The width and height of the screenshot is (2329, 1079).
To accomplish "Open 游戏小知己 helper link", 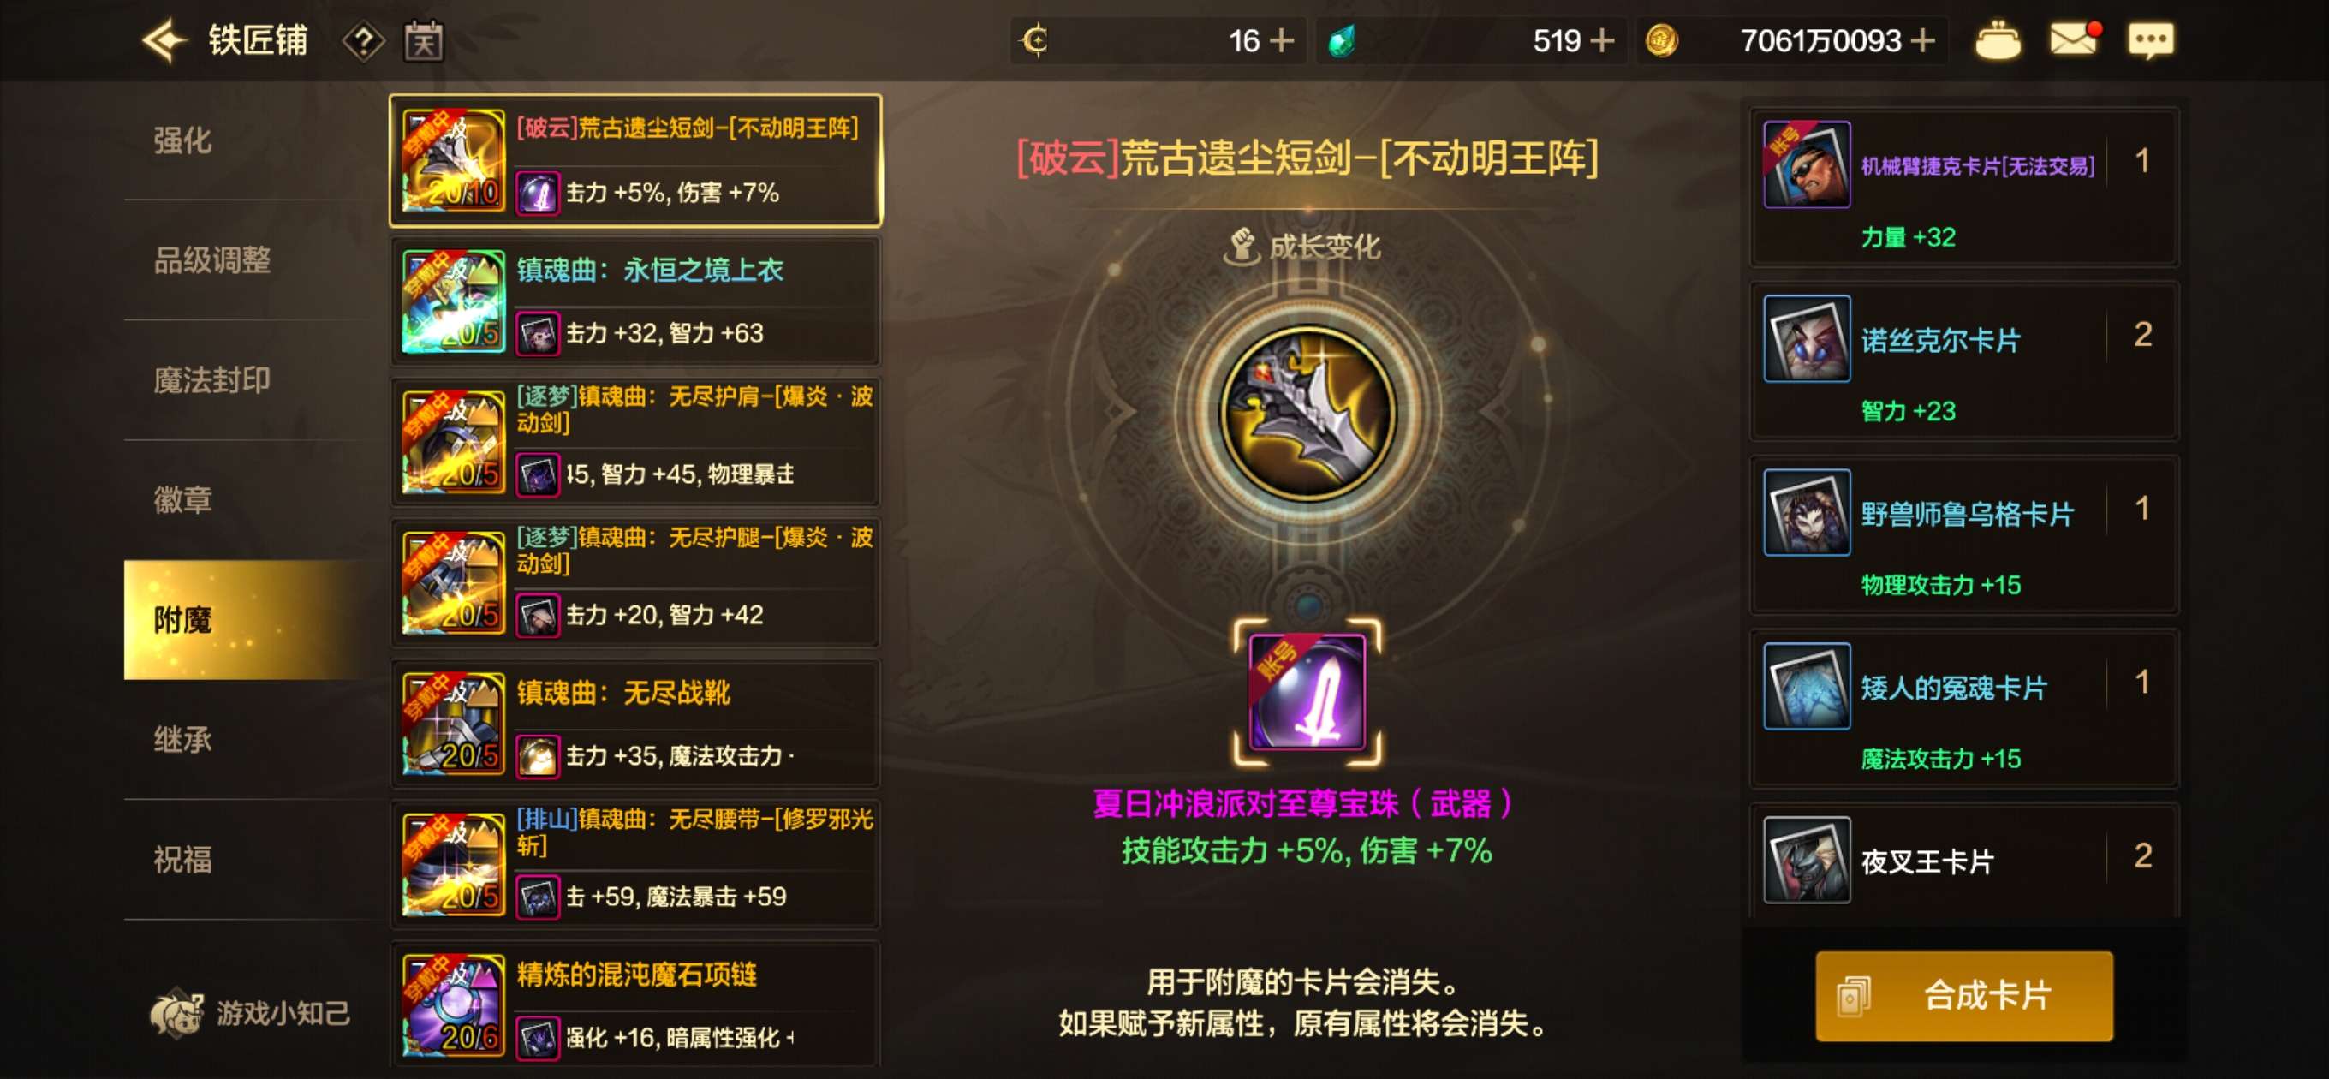I will coord(250,1013).
